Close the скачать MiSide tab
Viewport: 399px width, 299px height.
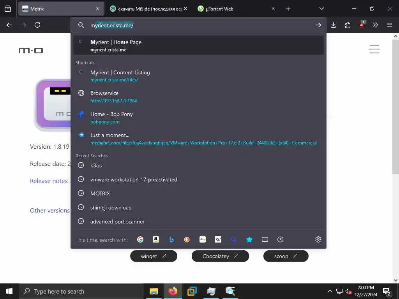(185, 9)
